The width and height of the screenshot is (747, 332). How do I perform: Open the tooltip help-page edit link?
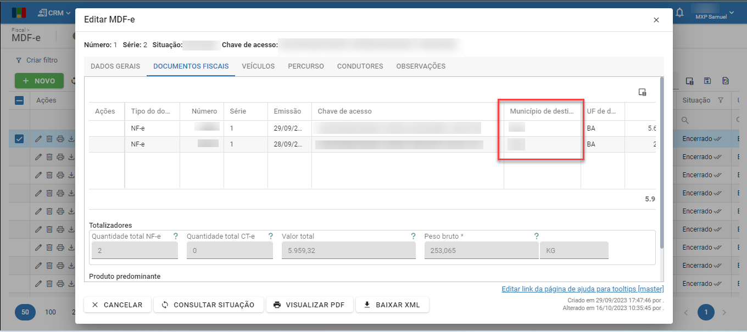pyautogui.click(x=583, y=289)
